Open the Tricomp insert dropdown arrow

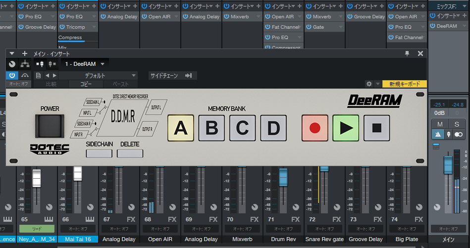point(94,27)
